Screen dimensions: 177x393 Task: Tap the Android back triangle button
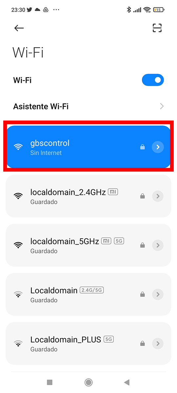[x=127, y=382]
